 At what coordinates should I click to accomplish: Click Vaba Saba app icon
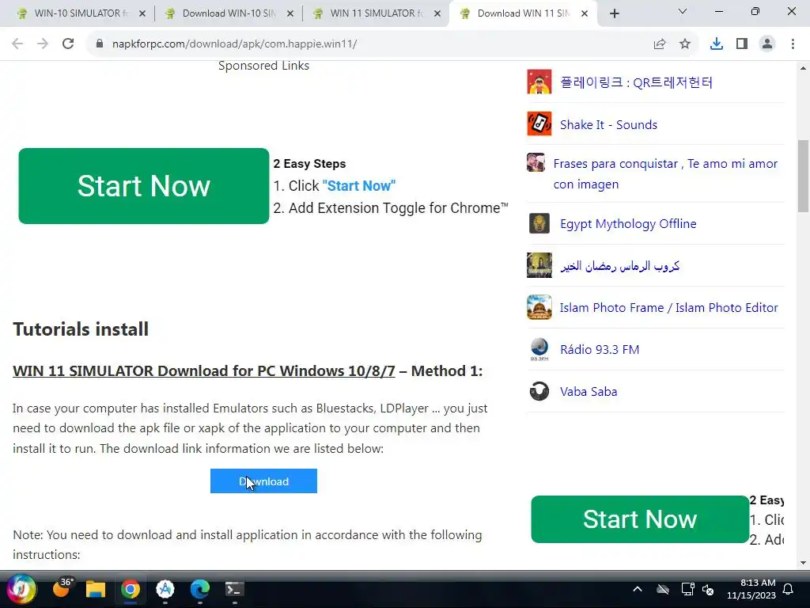click(539, 391)
